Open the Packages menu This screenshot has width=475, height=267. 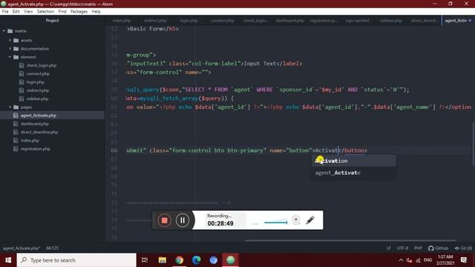[x=79, y=12]
